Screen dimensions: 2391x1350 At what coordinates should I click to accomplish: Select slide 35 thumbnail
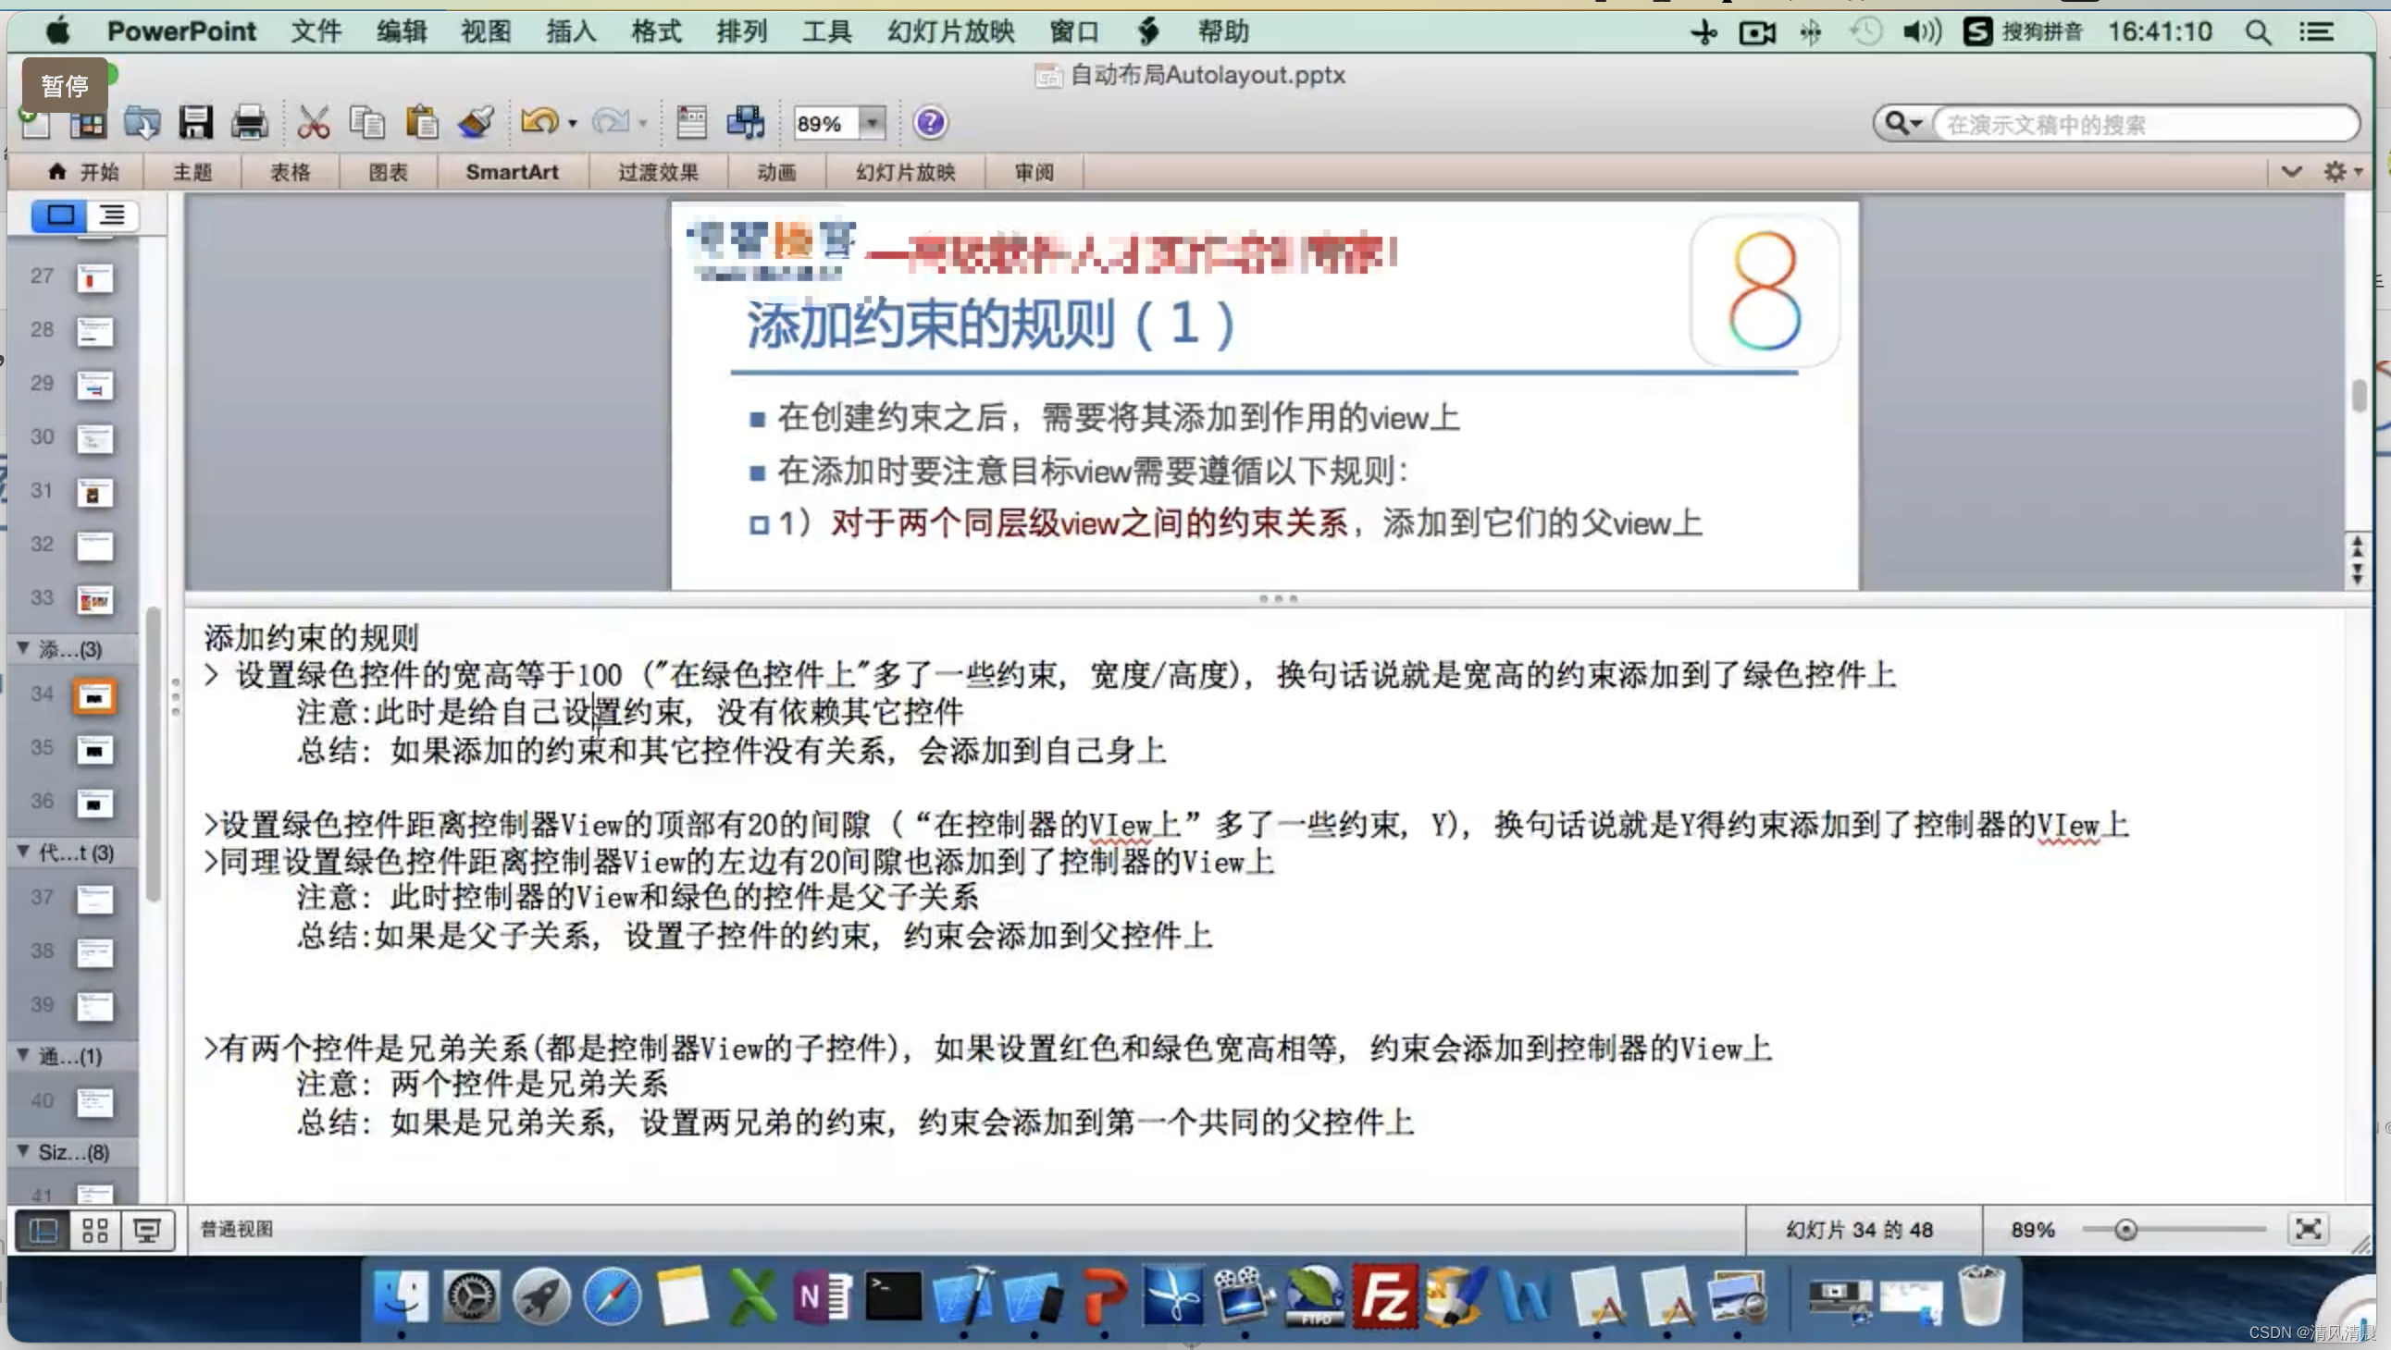pyautogui.click(x=94, y=749)
